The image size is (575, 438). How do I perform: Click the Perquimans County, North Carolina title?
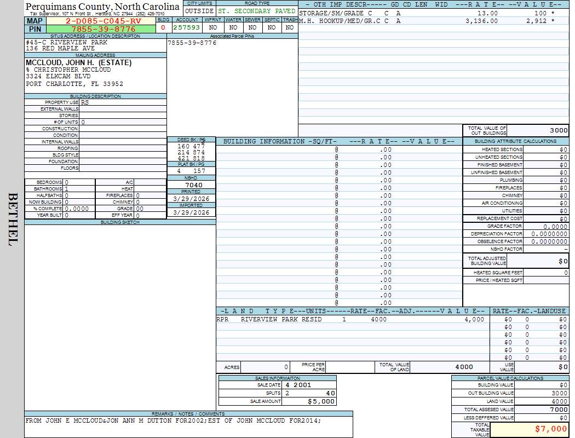point(102,7)
